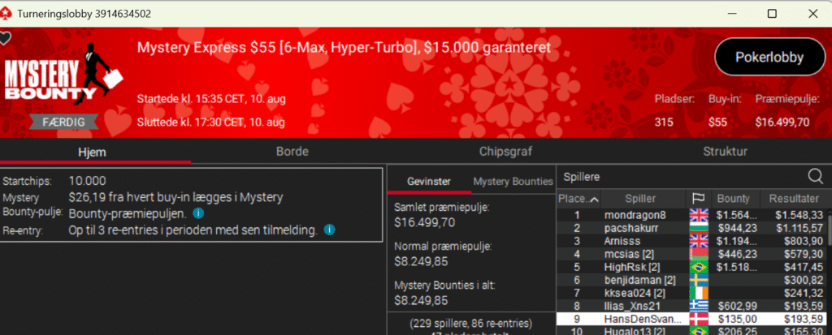Click the Ireland flag for kksea024 [2]
The width and height of the screenshot is (832, 335).
click(699, 293)
